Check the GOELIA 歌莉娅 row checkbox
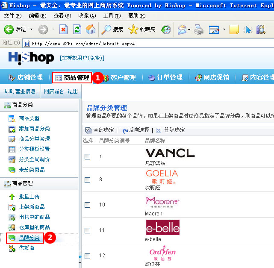The width and height of the screenshot is (274, 268). [87, 180]
